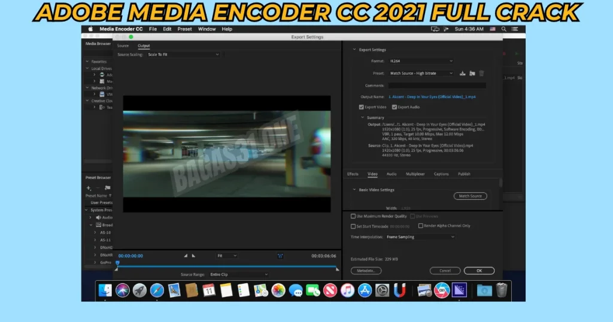Switch to the Captions tab

tap(441, 174)
